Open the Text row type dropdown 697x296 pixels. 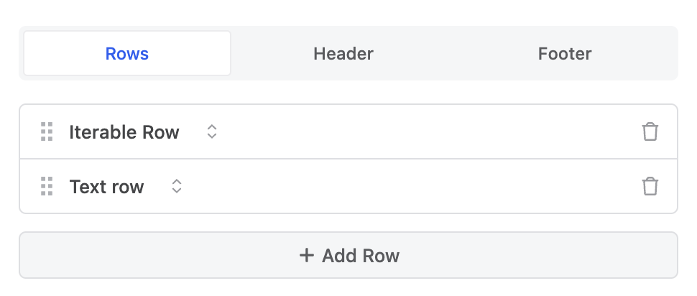tap(126, 186)
